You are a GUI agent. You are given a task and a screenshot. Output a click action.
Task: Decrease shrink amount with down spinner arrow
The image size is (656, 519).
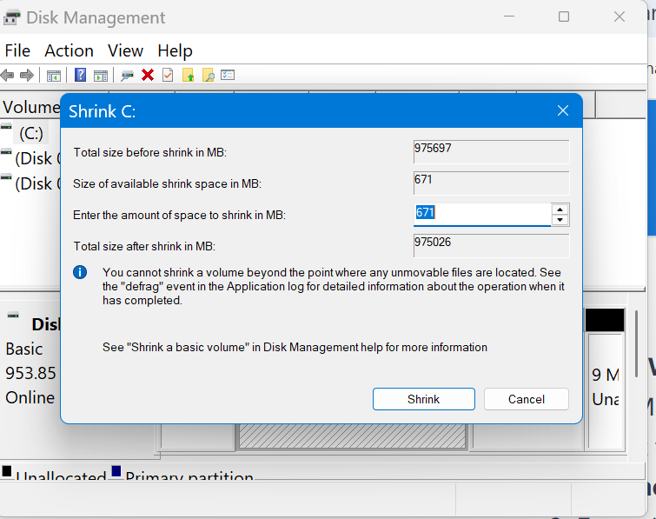coord(560,220)
